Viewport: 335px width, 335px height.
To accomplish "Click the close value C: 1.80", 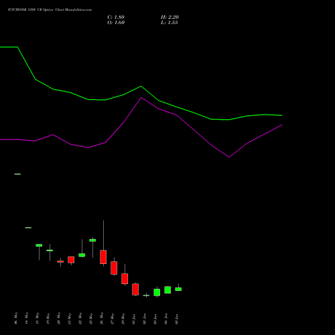I will [x=116, y=17].
